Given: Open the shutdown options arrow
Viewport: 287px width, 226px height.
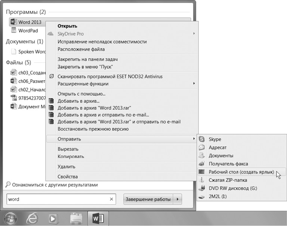Looking at the screenshot, I should 178,199.
